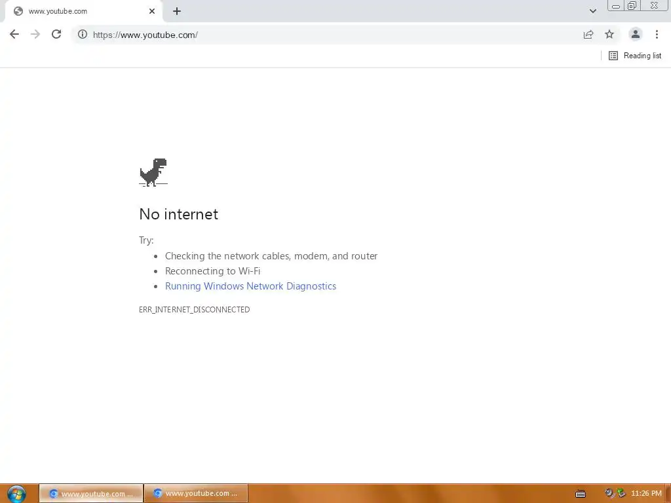Click the No internet heading
671x503 pixels.
coord(178,214)
